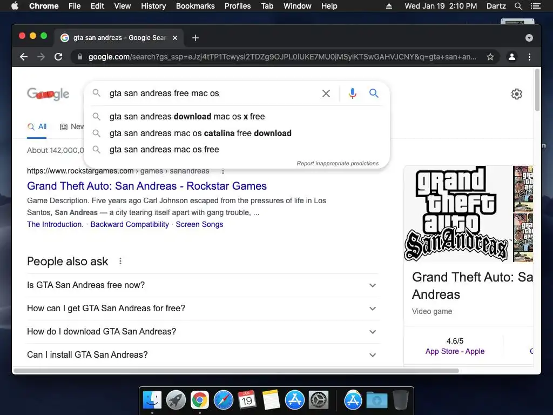Open the Window menu
The height and width of the screenshot is (415, 553).
(x=298, y=6)
